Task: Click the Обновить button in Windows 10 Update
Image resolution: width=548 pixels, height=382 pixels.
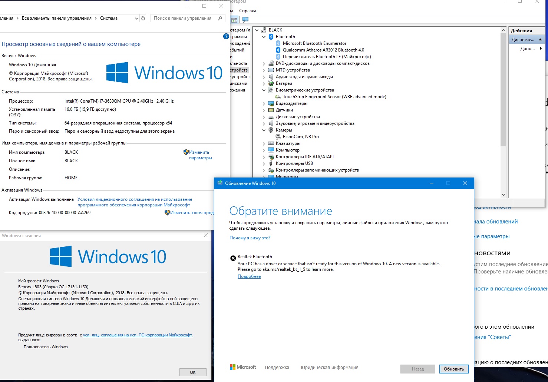Action: tap(454, 369)
